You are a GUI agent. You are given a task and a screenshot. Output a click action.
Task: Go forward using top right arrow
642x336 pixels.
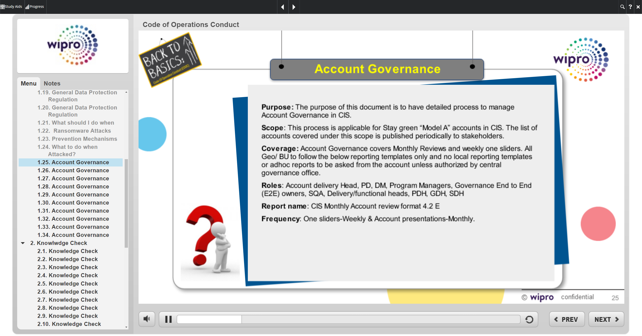click(294, 7)
